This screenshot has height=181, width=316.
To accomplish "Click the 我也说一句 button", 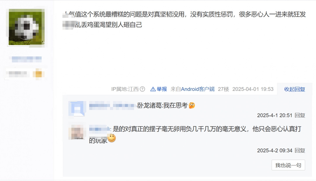I will click(288, 165).
